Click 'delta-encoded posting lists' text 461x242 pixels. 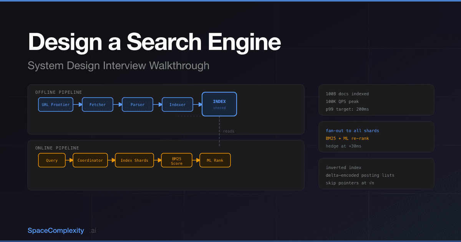click(360, 175)
